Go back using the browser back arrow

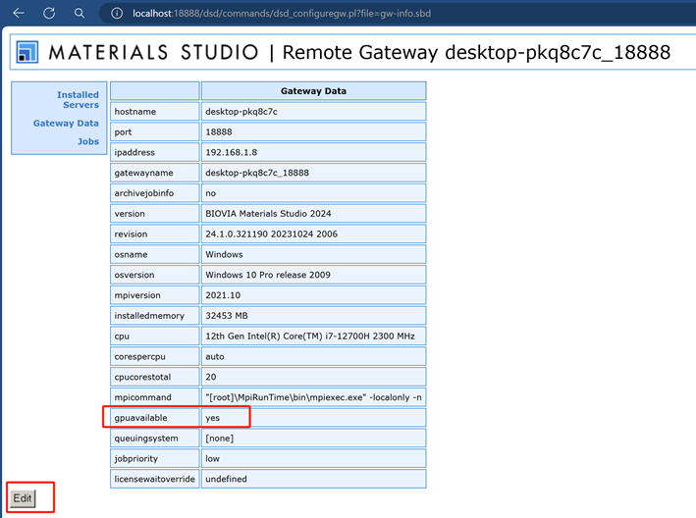pyautogui.click(x=19, y=14)
